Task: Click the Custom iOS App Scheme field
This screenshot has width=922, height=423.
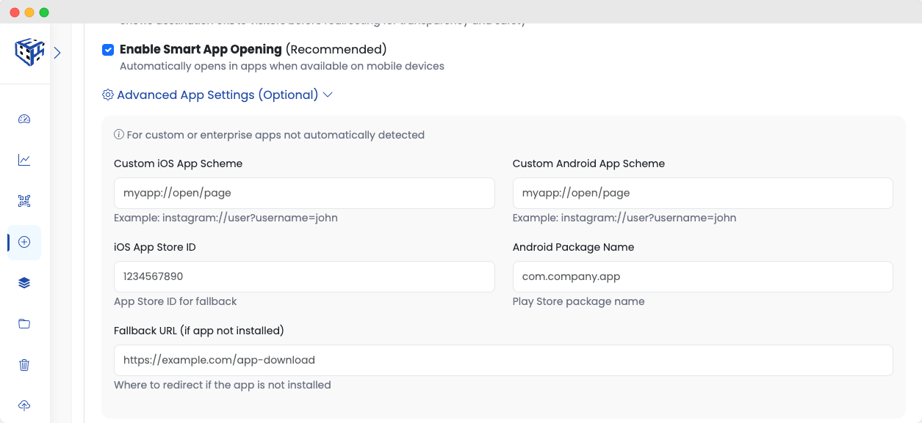Action: (304, 194)
